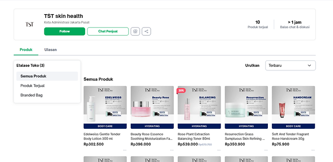Click the > 1 jam chat response statistic
The height and width of the screenshot is (162, 333).
(x=295, y=24)
